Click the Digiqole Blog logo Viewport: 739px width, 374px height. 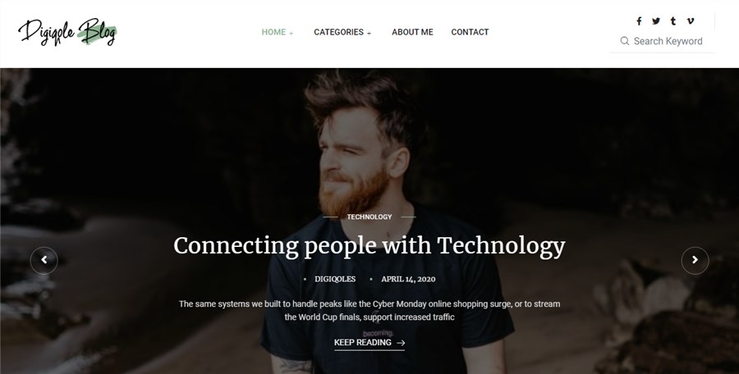[67, 33]
